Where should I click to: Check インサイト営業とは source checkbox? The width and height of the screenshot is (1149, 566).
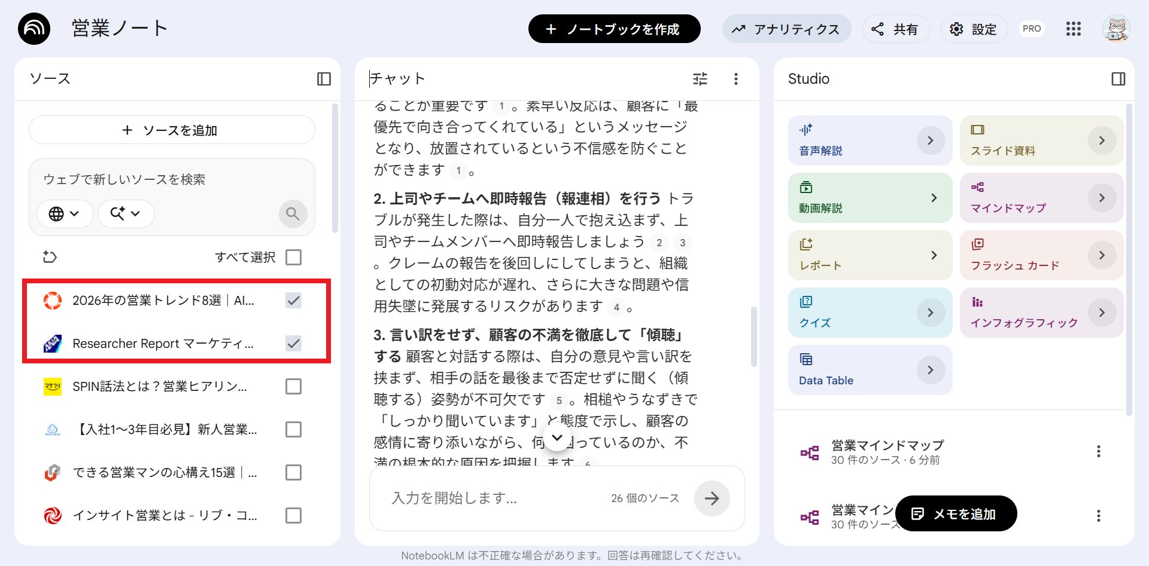[x=293, y=515]
